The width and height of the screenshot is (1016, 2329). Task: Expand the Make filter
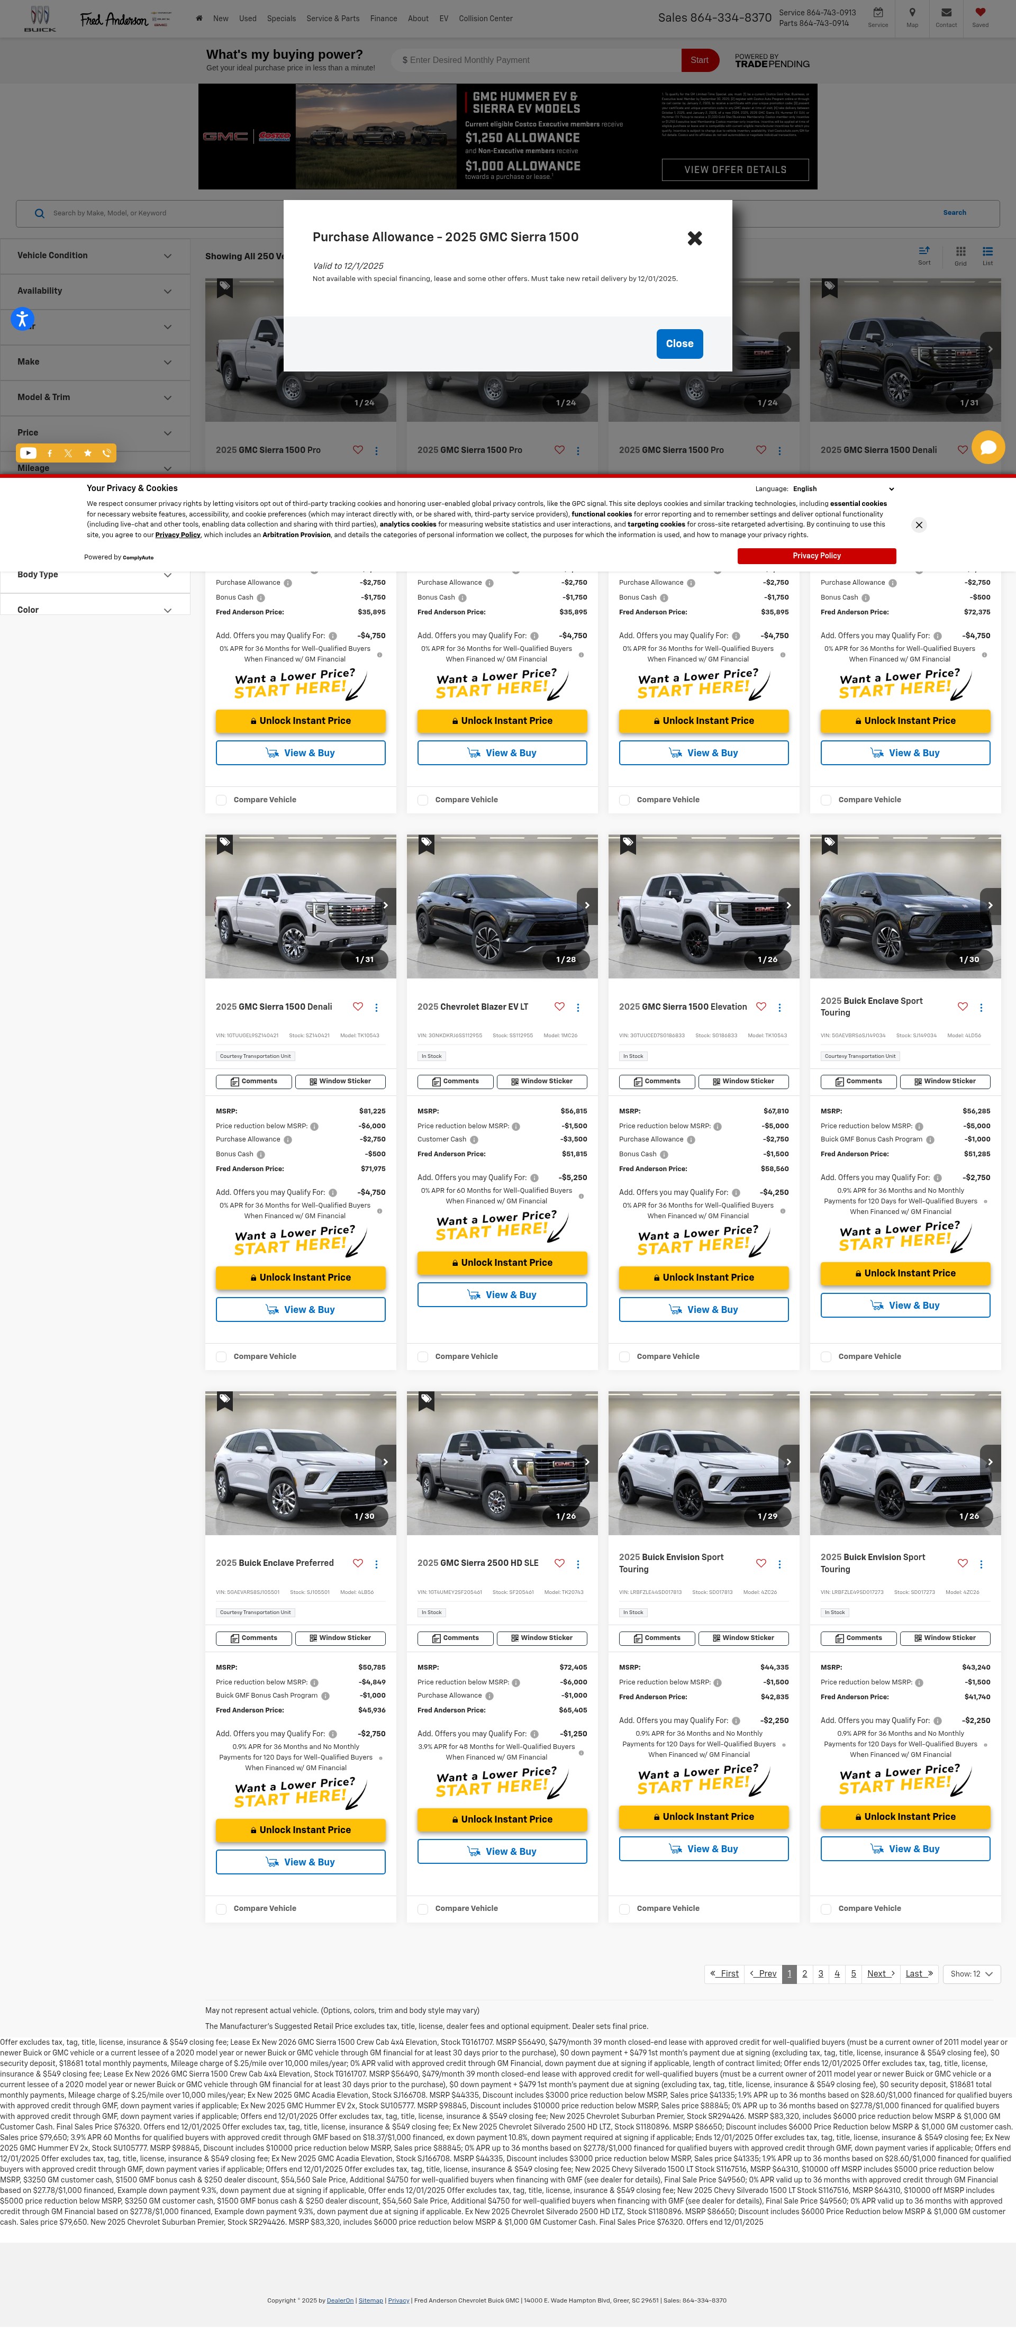(x=95, y=361)
